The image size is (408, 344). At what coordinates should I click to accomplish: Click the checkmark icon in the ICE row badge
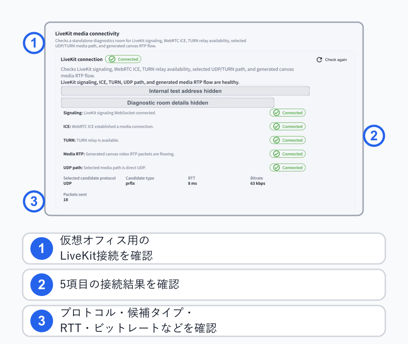point(277,127)
